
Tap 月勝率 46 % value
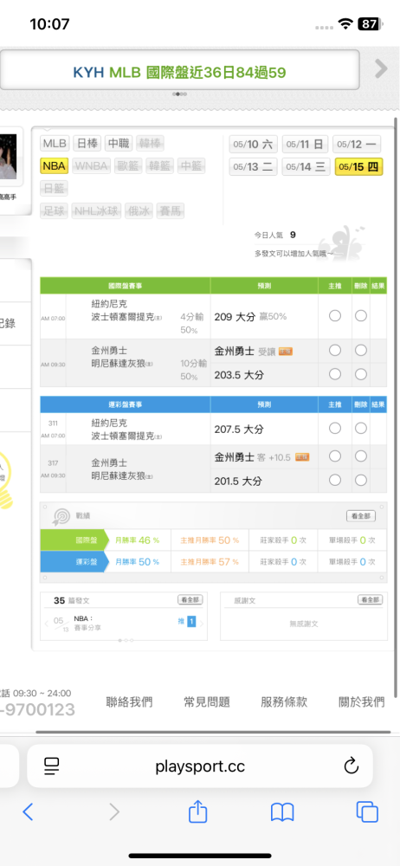tap(137, 540)
